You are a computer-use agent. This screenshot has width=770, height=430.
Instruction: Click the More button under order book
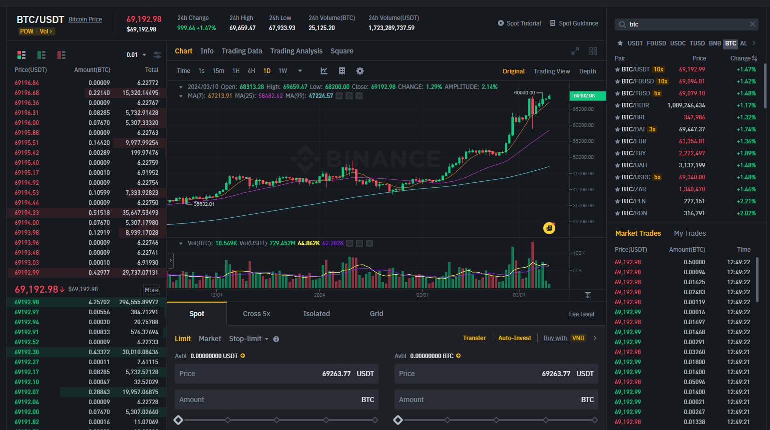coord(151,290)
